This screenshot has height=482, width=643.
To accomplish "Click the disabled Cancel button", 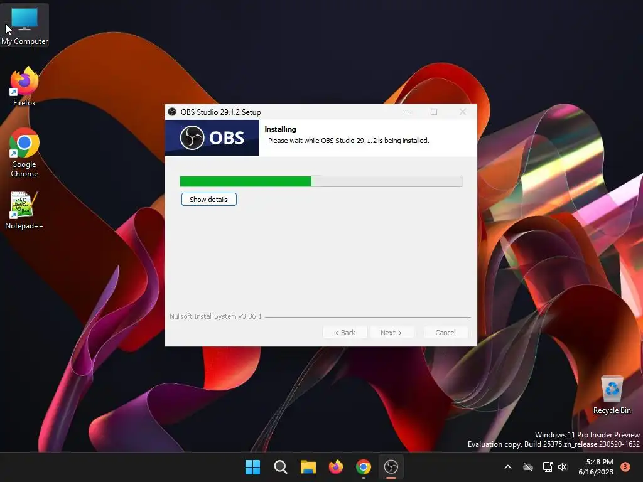I will 445,333.
